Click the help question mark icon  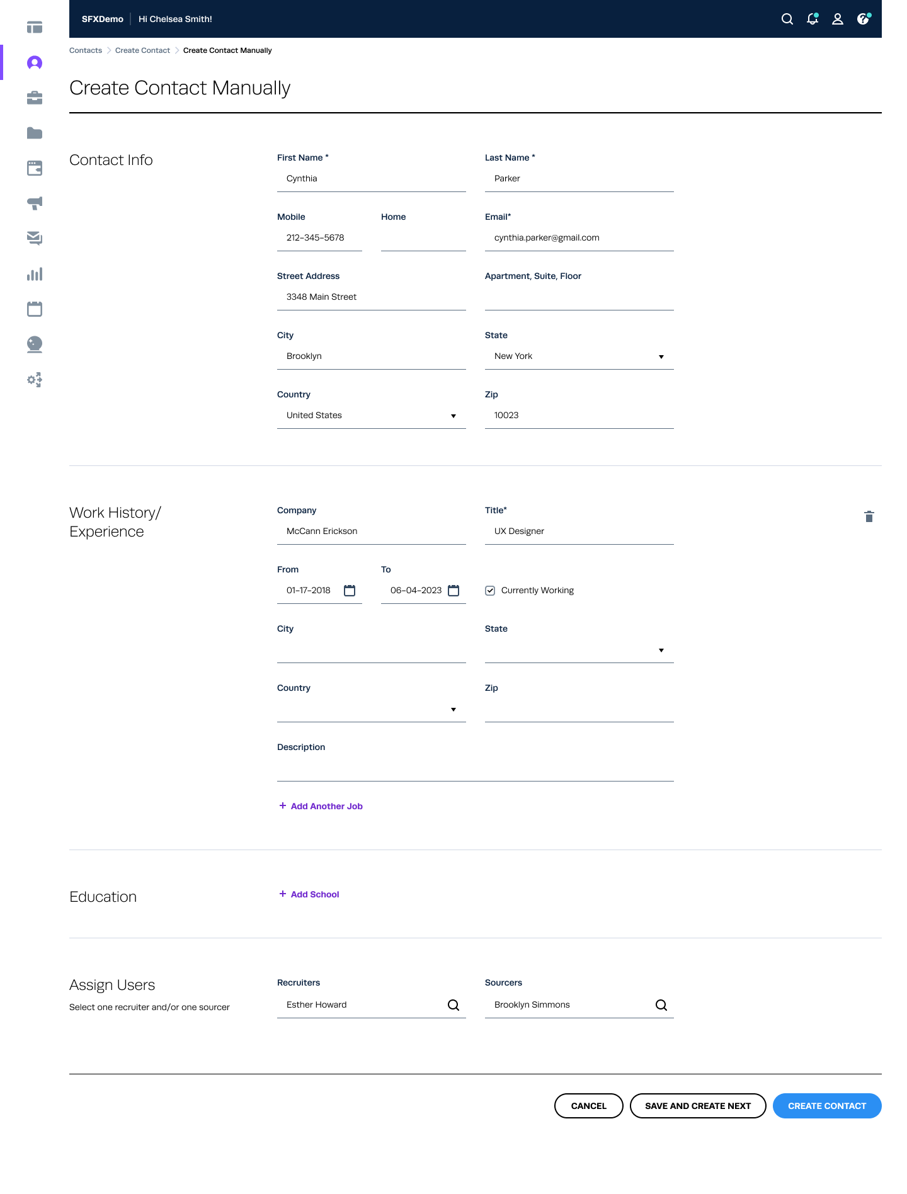point(863,19)
